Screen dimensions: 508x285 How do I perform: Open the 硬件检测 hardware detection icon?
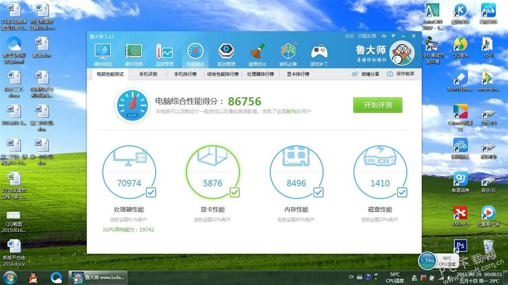pyautogui.click(x=133, y=55)
